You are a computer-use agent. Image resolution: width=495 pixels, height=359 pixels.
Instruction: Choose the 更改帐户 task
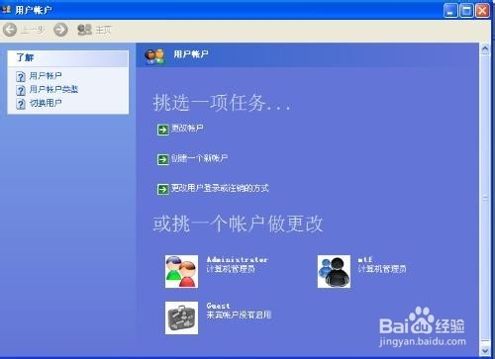click(187, 128)
